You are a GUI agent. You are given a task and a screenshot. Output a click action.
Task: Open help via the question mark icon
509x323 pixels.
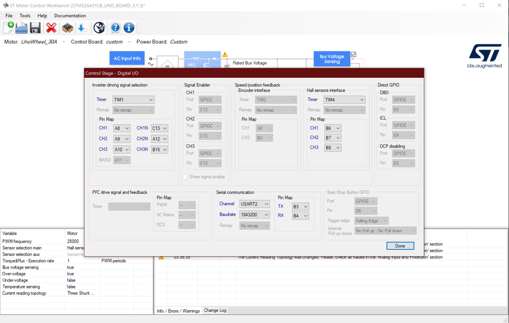pos(115,27)
